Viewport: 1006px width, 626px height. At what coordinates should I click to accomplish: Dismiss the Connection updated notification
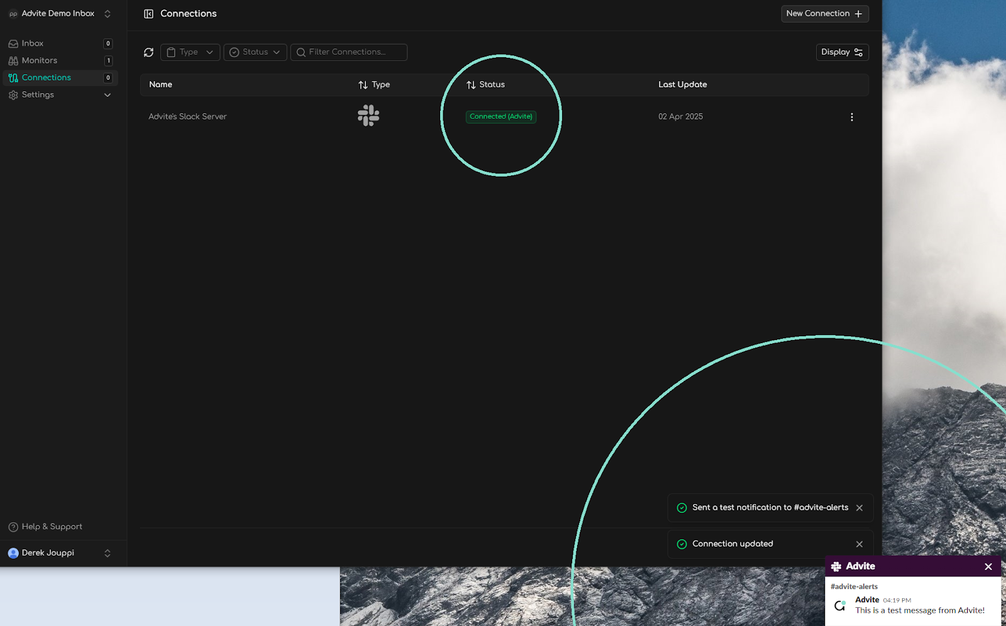click(x=860, y=544)
